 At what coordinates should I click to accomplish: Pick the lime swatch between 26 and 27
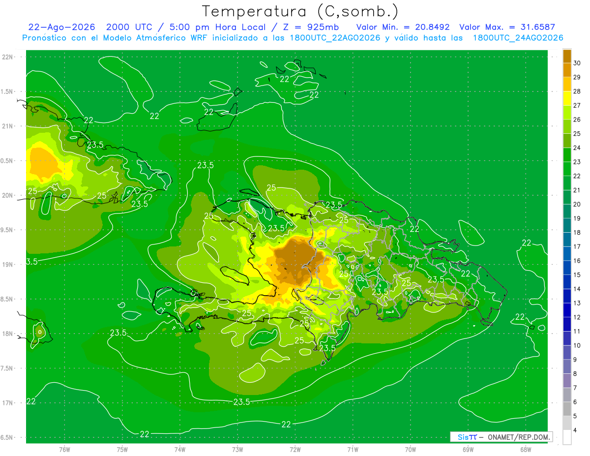(x=567, y=113)
